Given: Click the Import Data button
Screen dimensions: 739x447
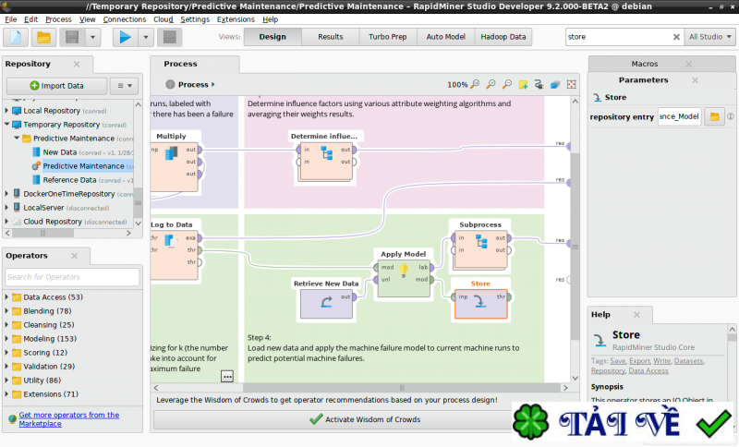Looking at the screenshot, I should pos(56,86).
